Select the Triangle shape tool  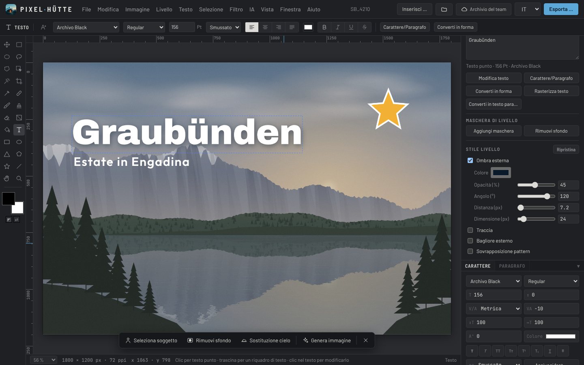pyautogui.click(x=7, y=154)
